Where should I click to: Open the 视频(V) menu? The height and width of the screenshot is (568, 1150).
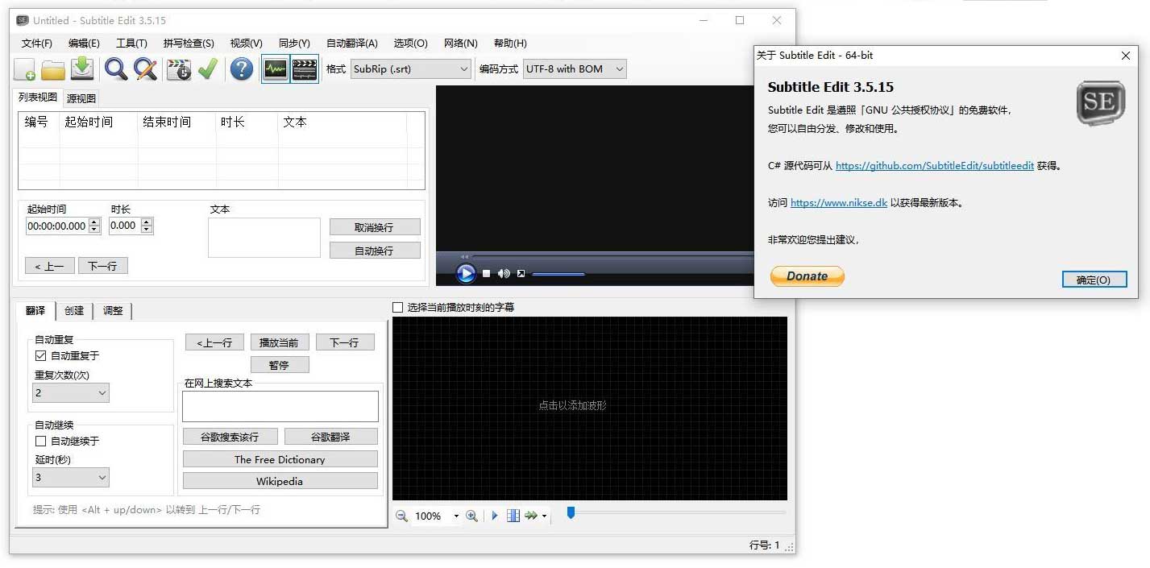[x=246, y=44]
